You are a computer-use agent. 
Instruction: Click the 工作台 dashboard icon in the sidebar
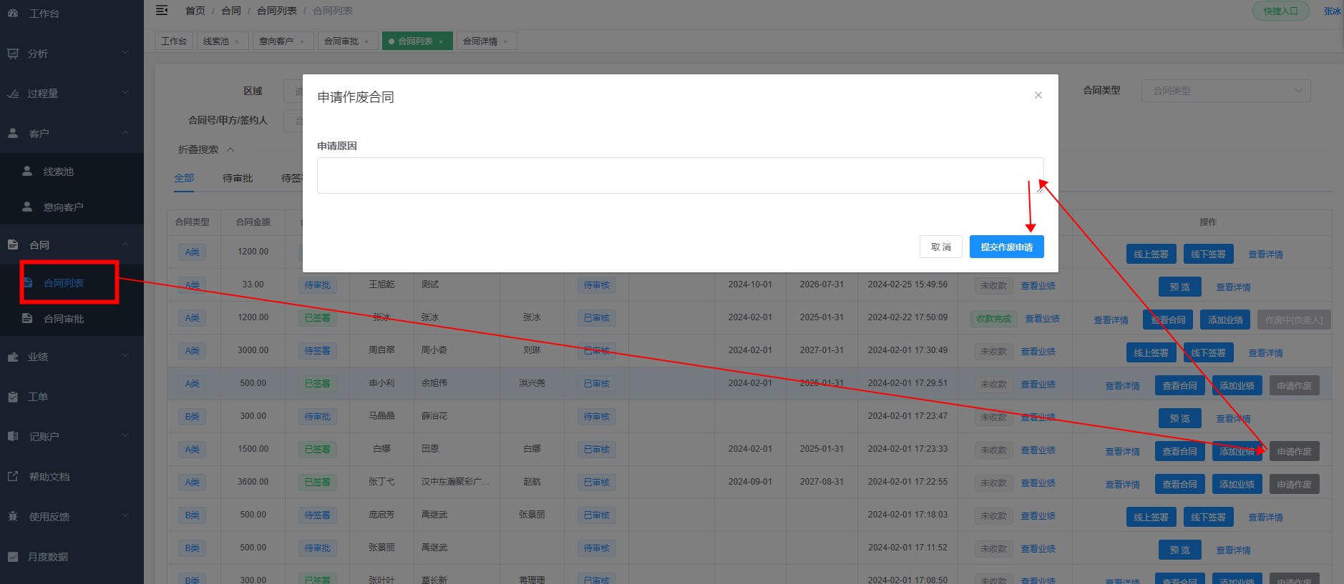13,13
